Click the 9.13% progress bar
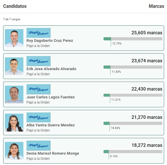 click(133, 151)
